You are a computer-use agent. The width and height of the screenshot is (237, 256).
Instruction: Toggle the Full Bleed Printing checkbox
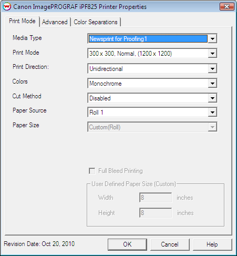click(92, 171)
